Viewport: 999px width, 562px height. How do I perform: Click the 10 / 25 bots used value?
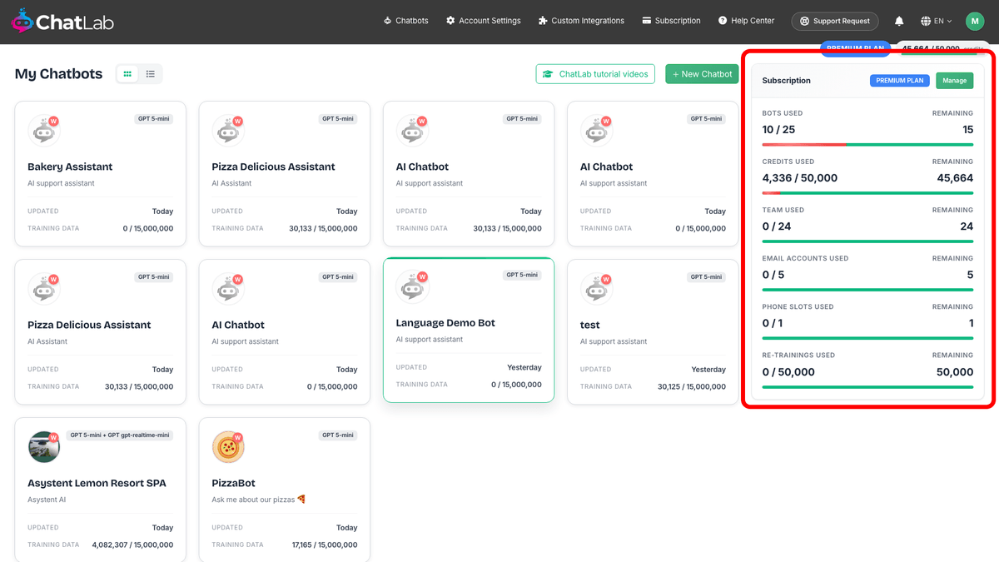tap(778, 129)
